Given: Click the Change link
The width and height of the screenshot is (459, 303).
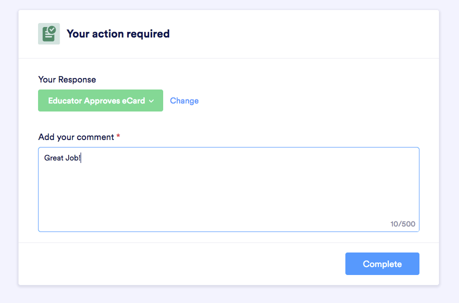Looking at the screenshot, I should coord(184,100).
